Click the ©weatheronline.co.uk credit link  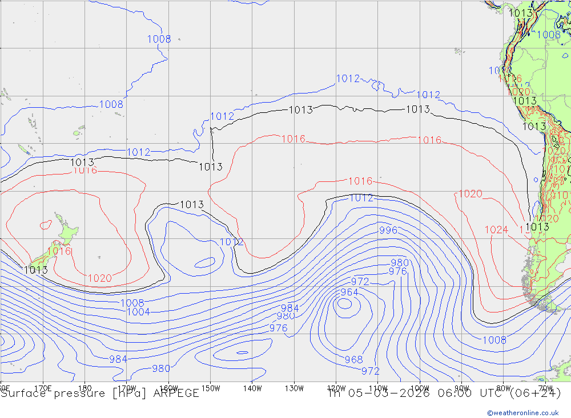523,413
